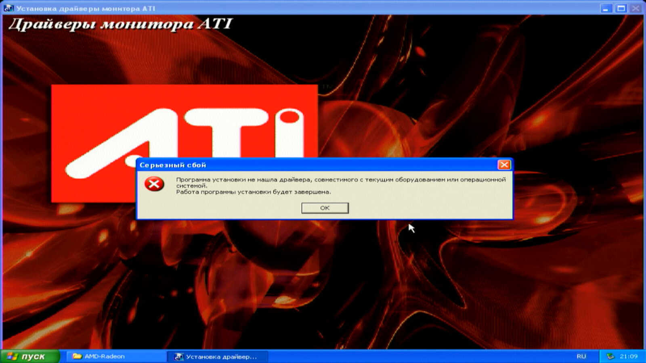Open the "пуск" Start menu
This screenshot has height=363, width=646.
(30, 356)
